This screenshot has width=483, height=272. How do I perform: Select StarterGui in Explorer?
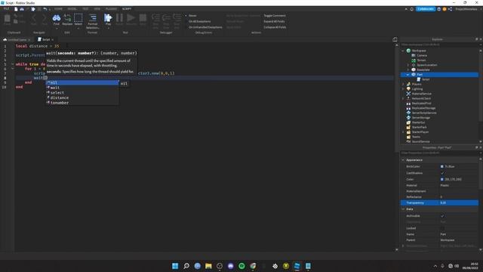[x=418, y=122]
